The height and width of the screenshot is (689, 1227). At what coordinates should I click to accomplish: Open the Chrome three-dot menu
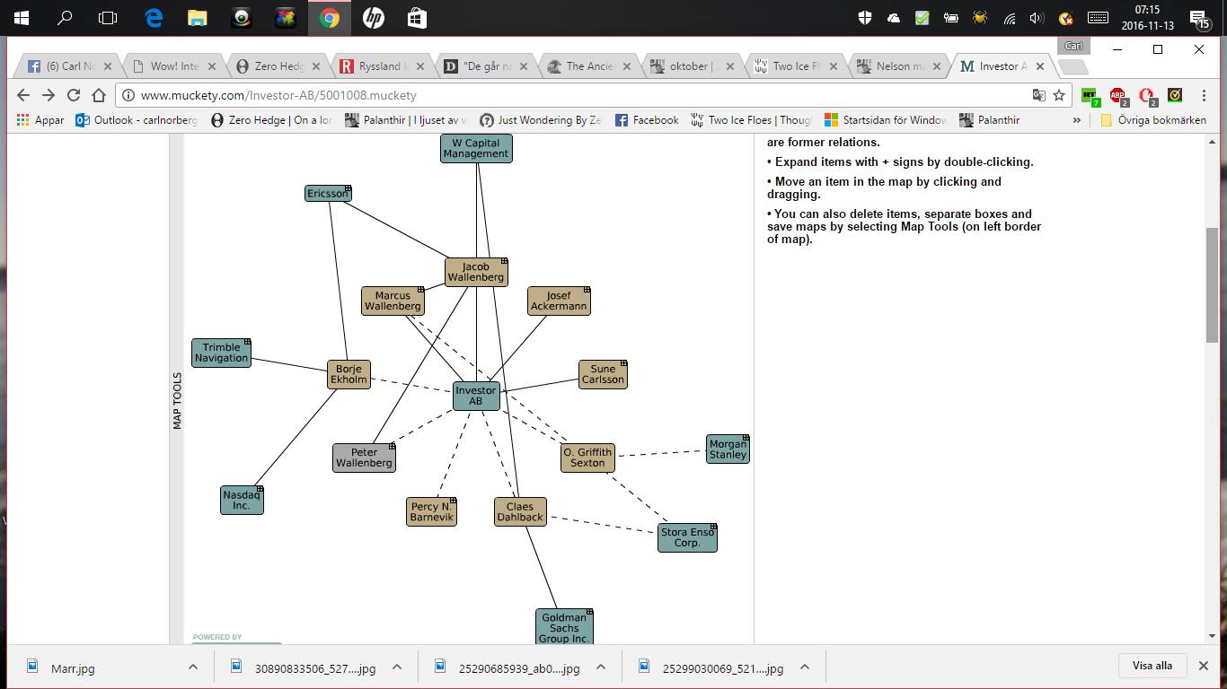pyautogui.click(x=1204, y=95)
